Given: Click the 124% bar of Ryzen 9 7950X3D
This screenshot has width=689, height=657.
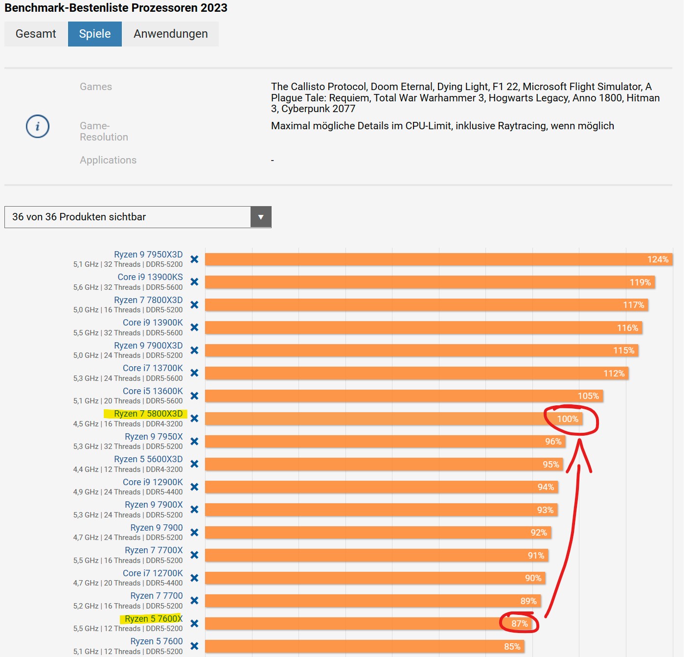Looking at the screenshot, I should pos(439,259).
